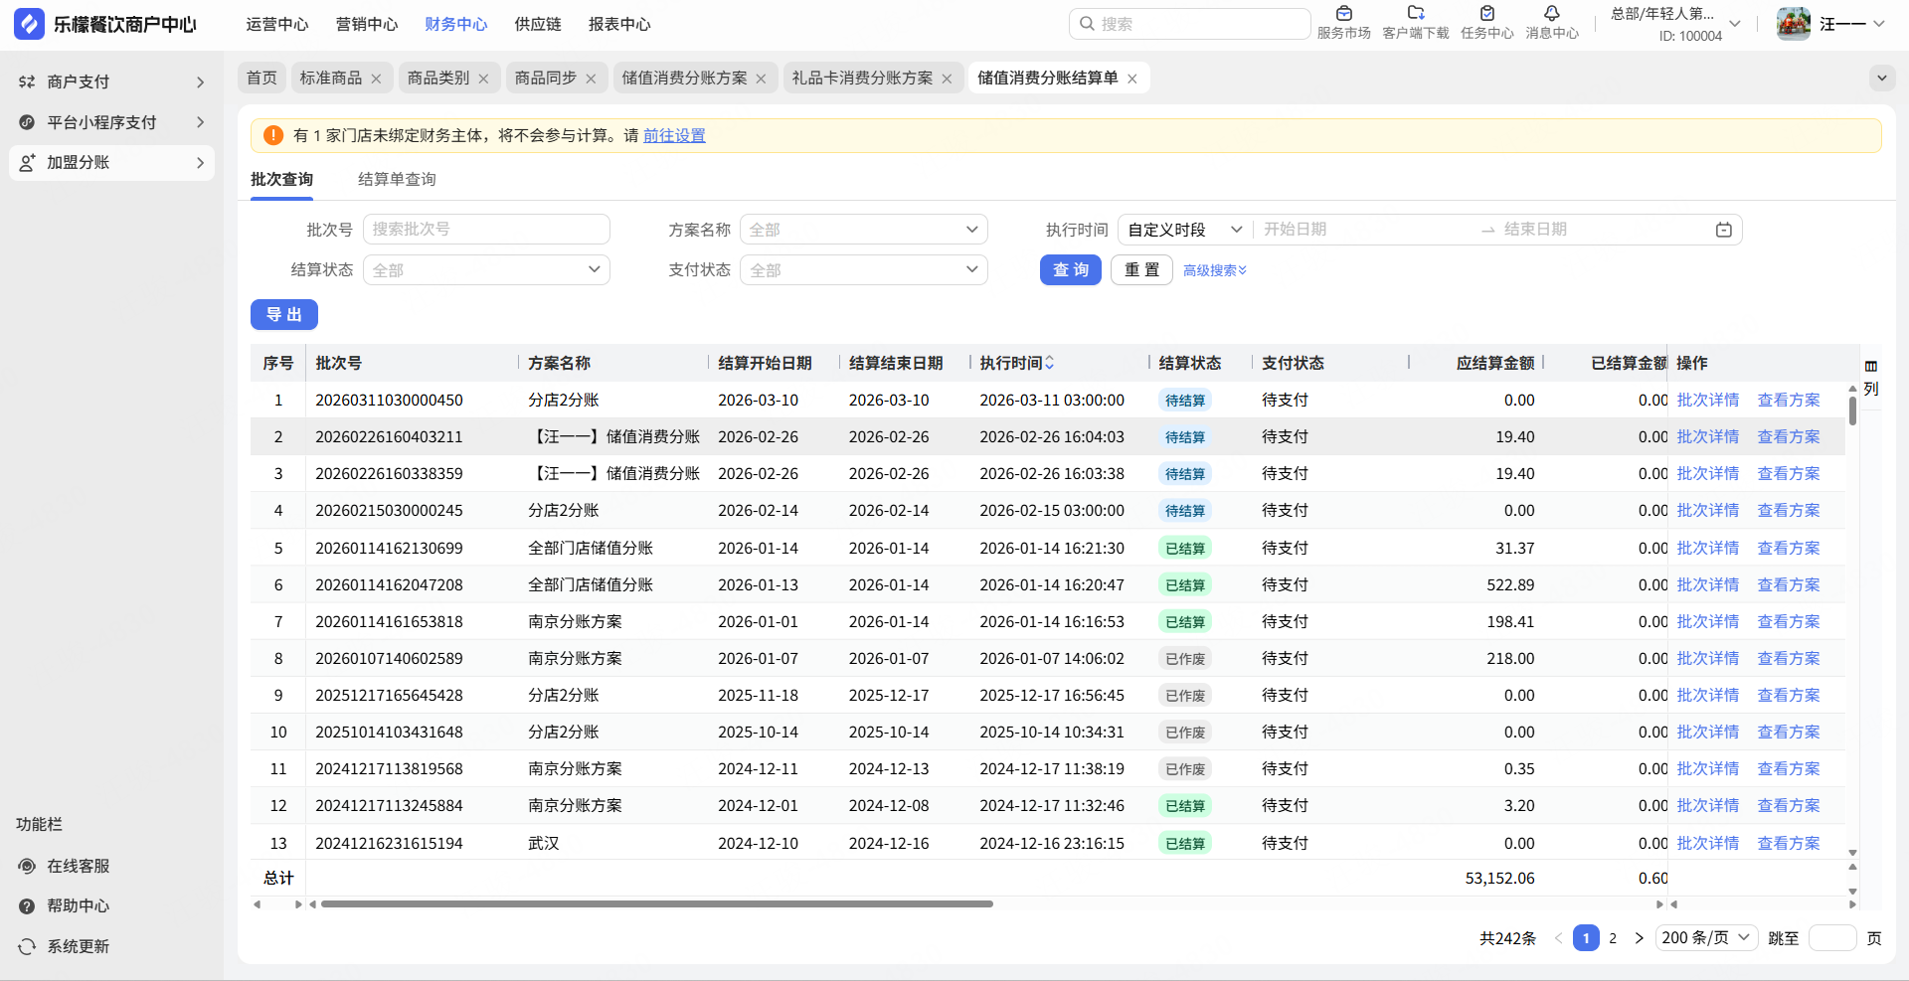Open 供应链 top menu
The width and height of the screenshot is (1909, 981).
[538, 25]
